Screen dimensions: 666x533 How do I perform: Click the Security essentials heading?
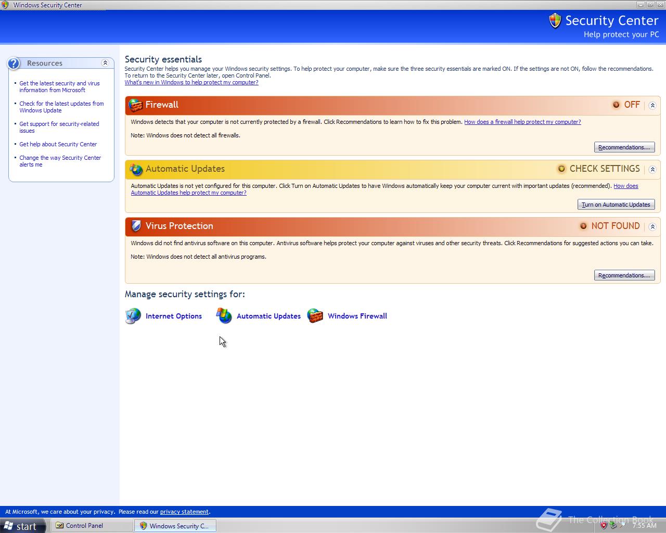pos(163,59)
